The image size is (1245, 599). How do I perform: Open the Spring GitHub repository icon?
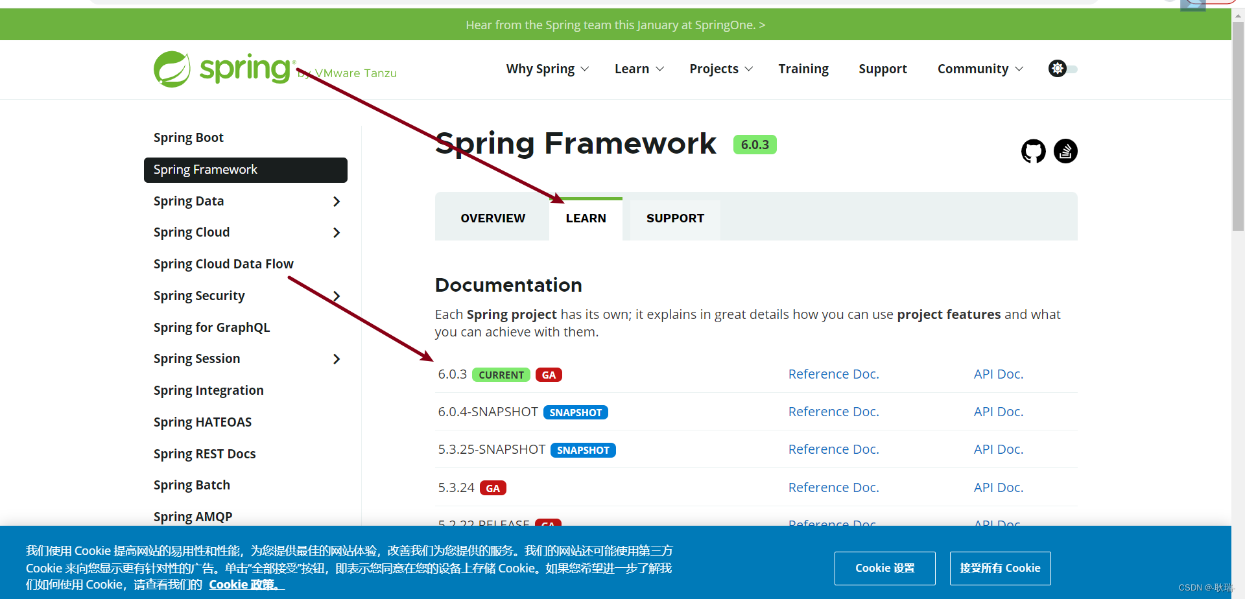[1033, 151]
